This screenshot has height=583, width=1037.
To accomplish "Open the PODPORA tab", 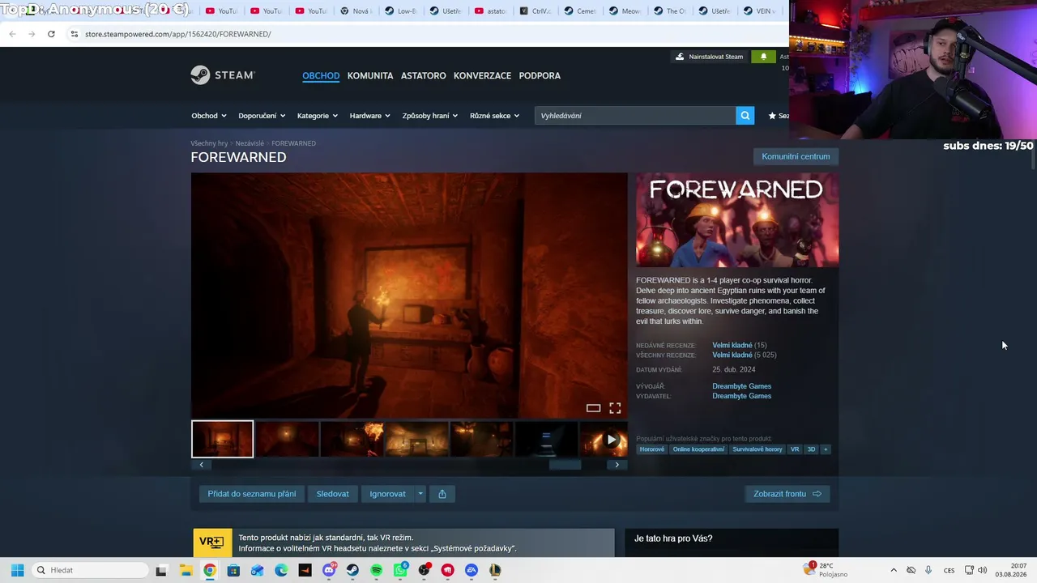I will [x=540, y=76].
